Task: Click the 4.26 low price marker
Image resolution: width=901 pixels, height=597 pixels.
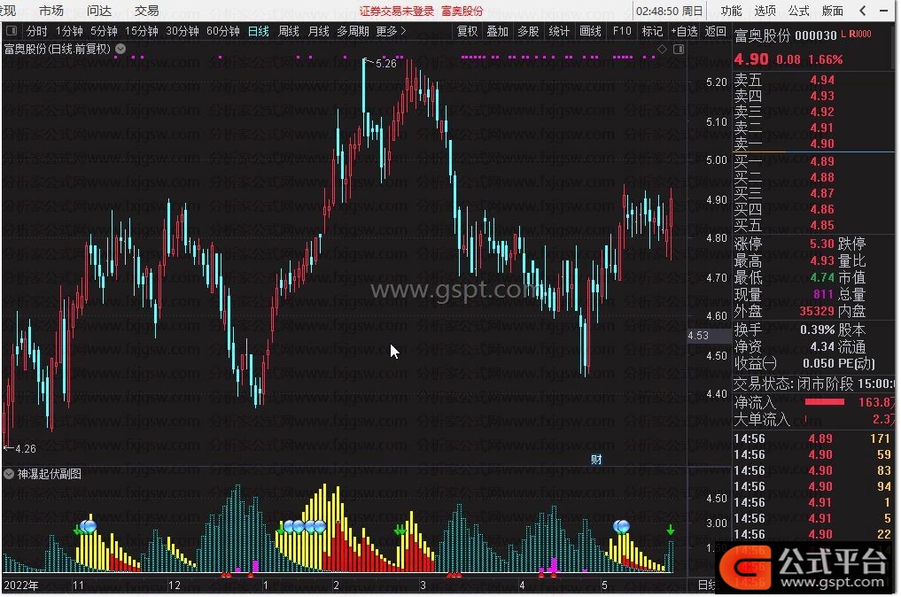Action: pyautogui.click(x=26, y=449)
